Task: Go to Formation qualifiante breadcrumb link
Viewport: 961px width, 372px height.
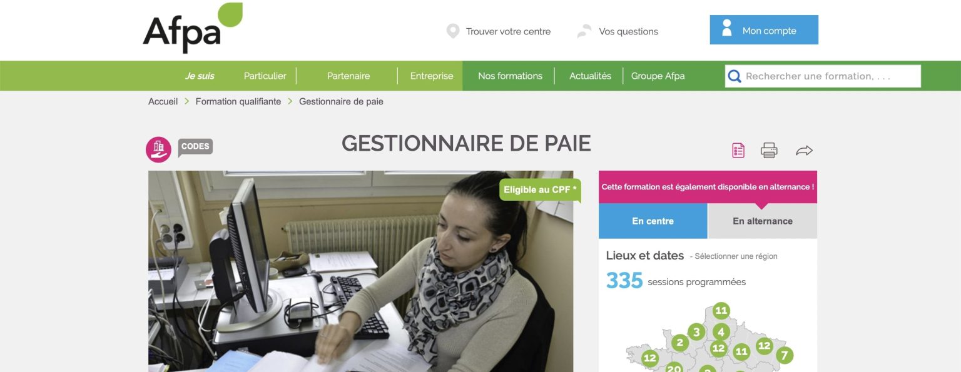Action: click(238, 101)
